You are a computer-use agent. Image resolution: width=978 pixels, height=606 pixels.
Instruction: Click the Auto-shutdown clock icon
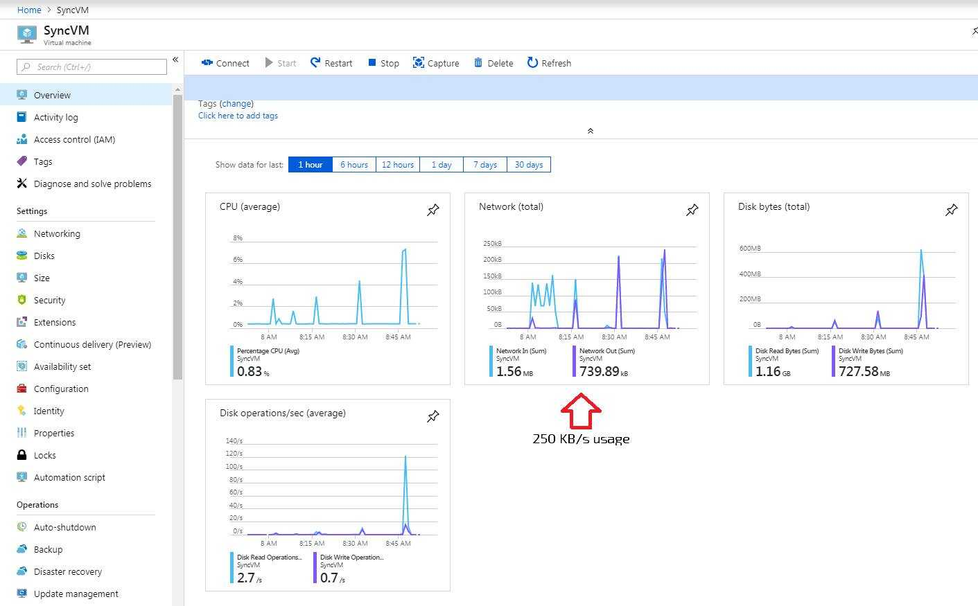(22, 527)
